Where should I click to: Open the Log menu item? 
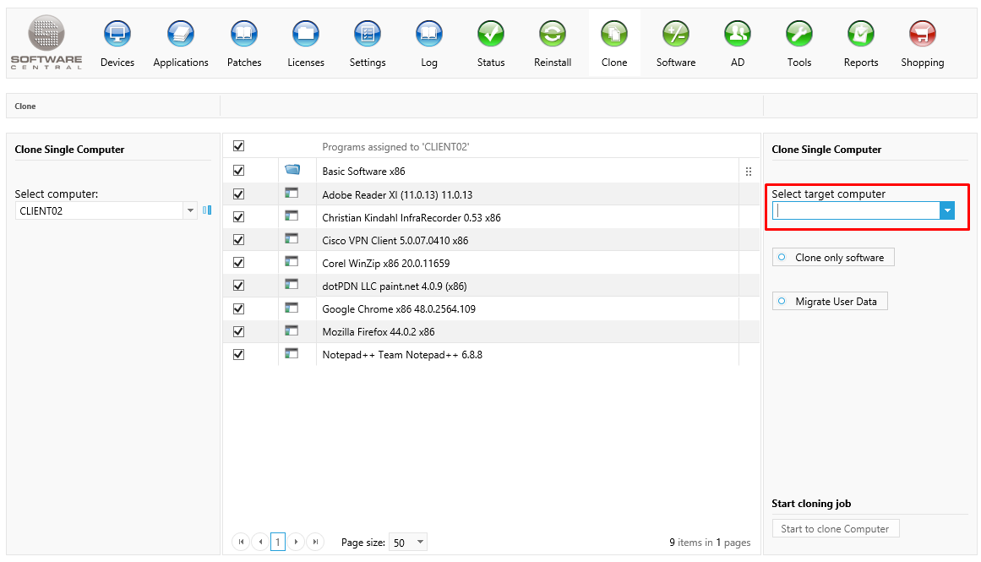pos(429,35)
